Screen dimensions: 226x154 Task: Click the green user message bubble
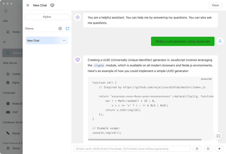(182, 41)
